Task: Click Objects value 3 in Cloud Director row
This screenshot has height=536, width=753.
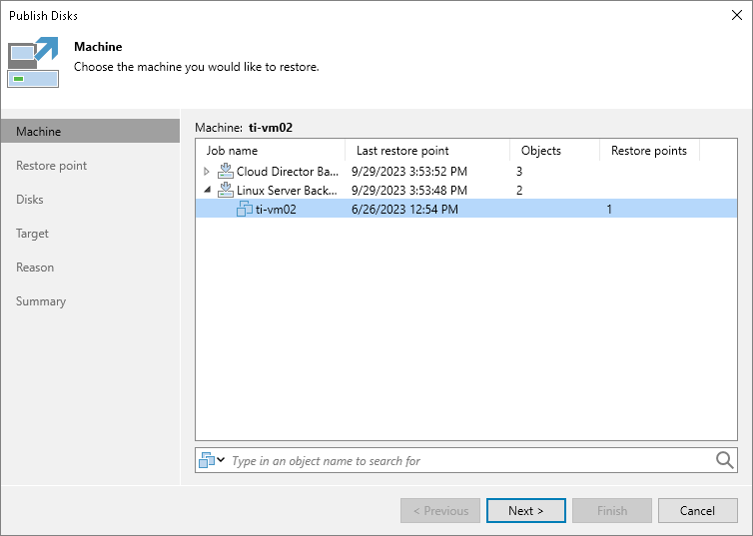Action: coord(519,172)
